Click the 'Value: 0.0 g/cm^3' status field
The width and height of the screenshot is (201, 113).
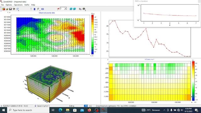tap(43, 106)
